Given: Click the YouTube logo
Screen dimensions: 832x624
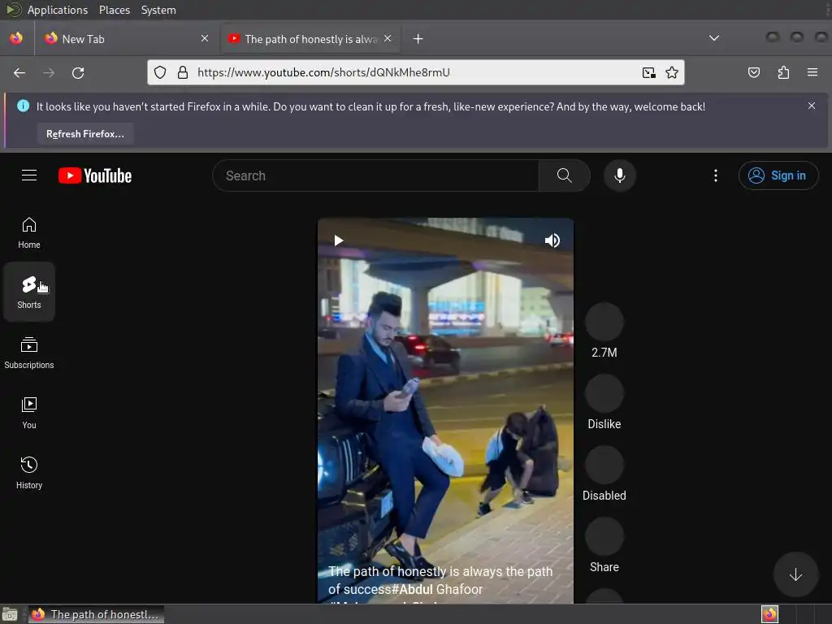Looking at the screenshot, I should 95,175.
